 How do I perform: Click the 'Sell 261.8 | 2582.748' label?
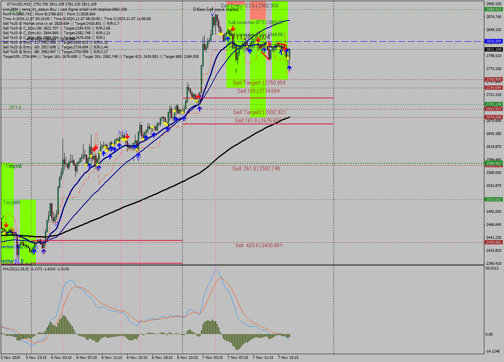pyautogui.click(x=256, y=168)
